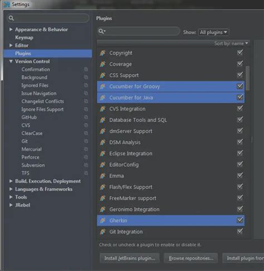Click the Eclipse Integration plugin icon
The height and width of the screenshot is (271, 264).
(102, 153)
